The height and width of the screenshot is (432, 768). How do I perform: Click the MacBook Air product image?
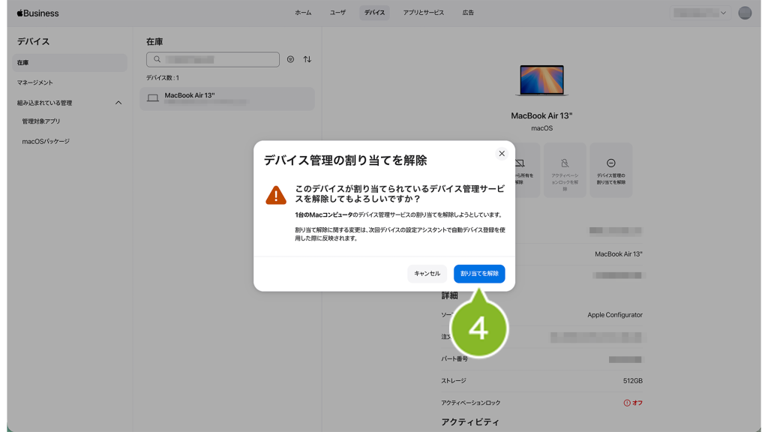pos(541,80)
